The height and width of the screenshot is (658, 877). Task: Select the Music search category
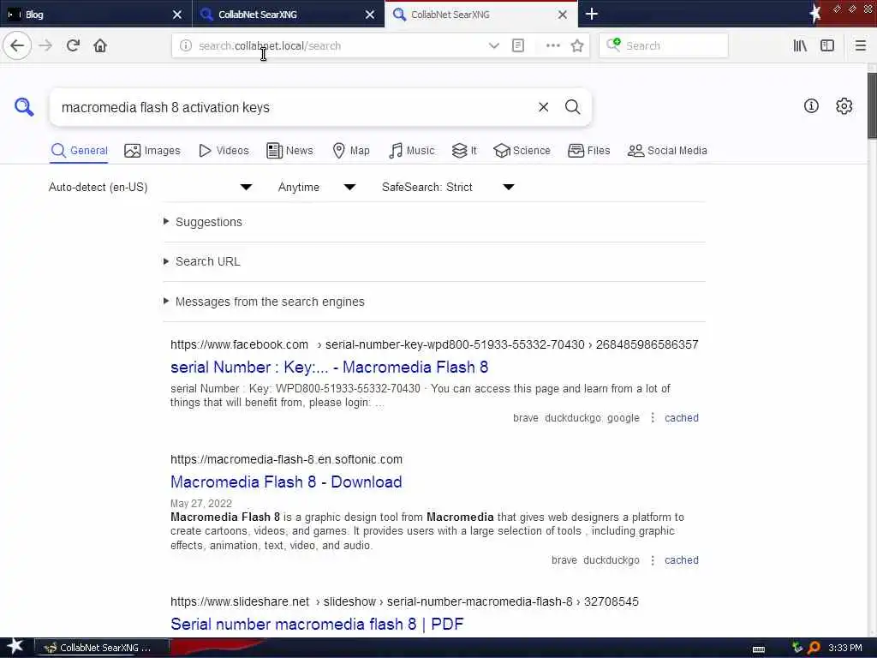[412, 151]
